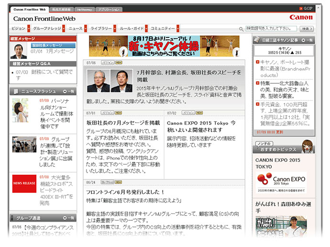Open the ライブラリー menu
The width and height of the screenshot is (330, 247).
[x=101, y=28]
